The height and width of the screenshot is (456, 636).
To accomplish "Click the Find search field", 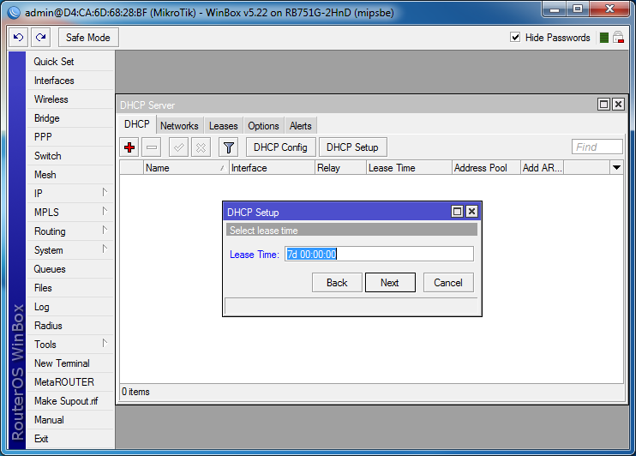I will coord(597,147).
